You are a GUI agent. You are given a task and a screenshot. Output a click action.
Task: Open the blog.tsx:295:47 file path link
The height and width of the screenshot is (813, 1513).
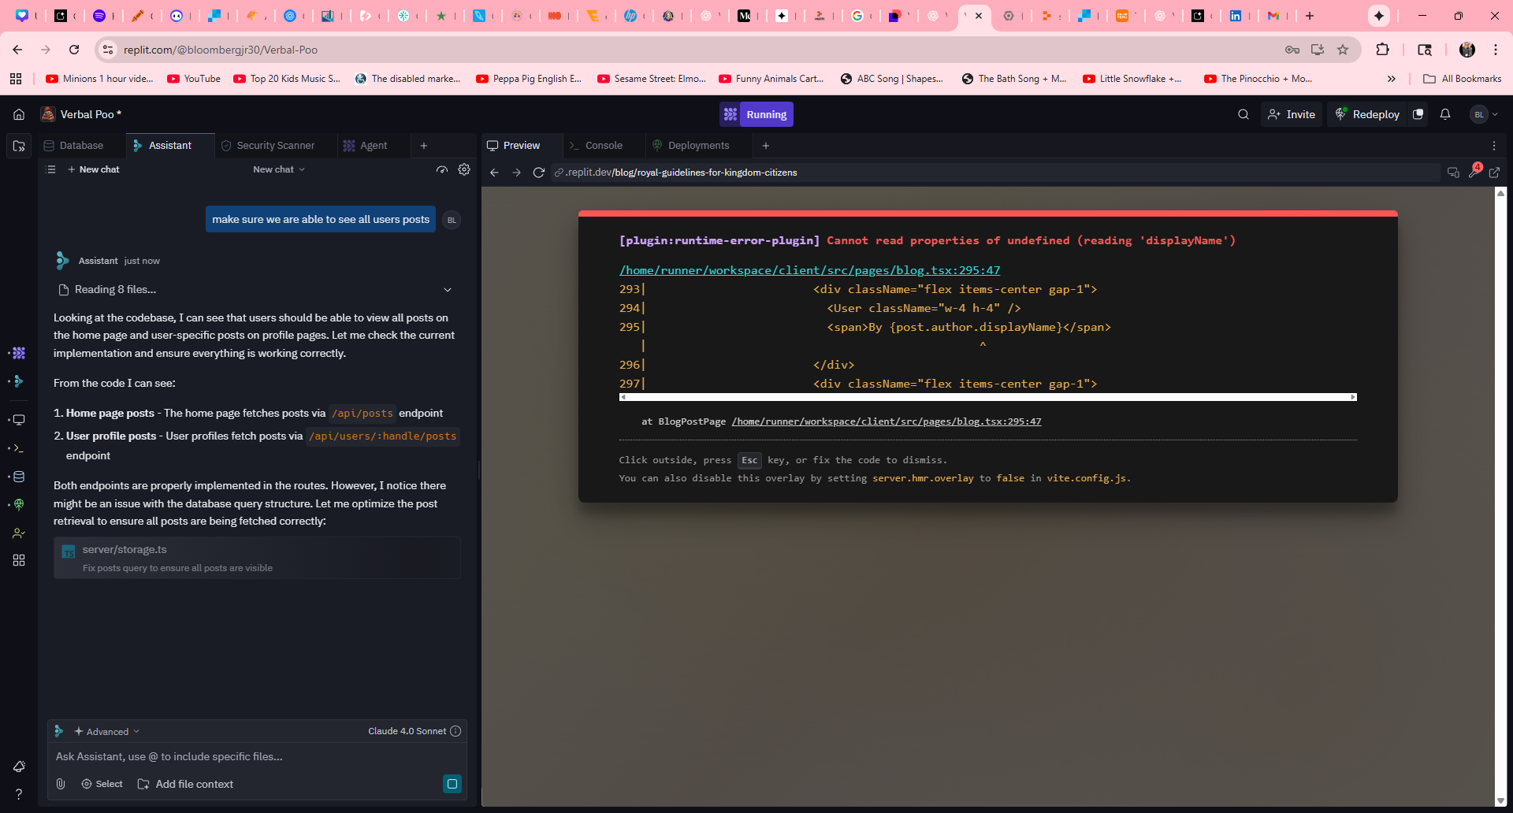pos(809,270)
